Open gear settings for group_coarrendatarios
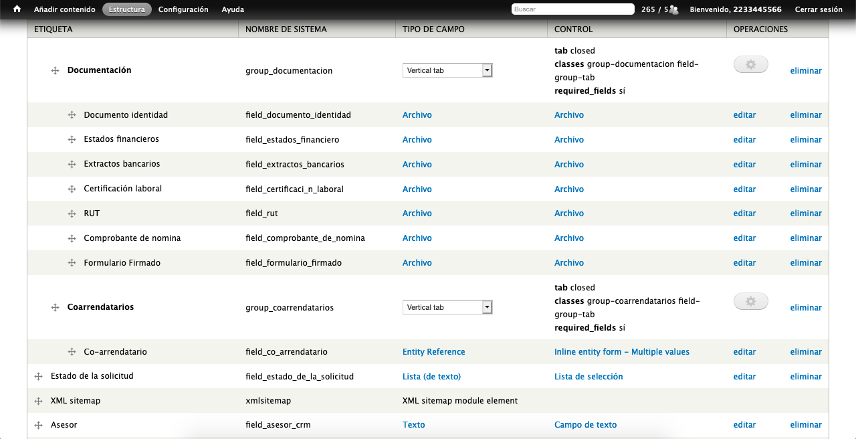Viewport: 856px width, 439px height. pos(750,302)
